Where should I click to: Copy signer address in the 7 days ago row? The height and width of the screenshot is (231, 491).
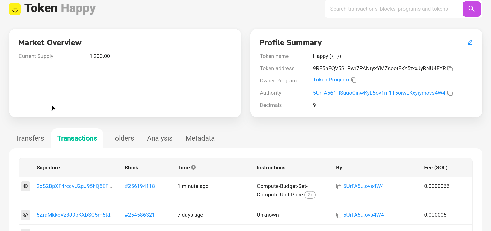338,215
